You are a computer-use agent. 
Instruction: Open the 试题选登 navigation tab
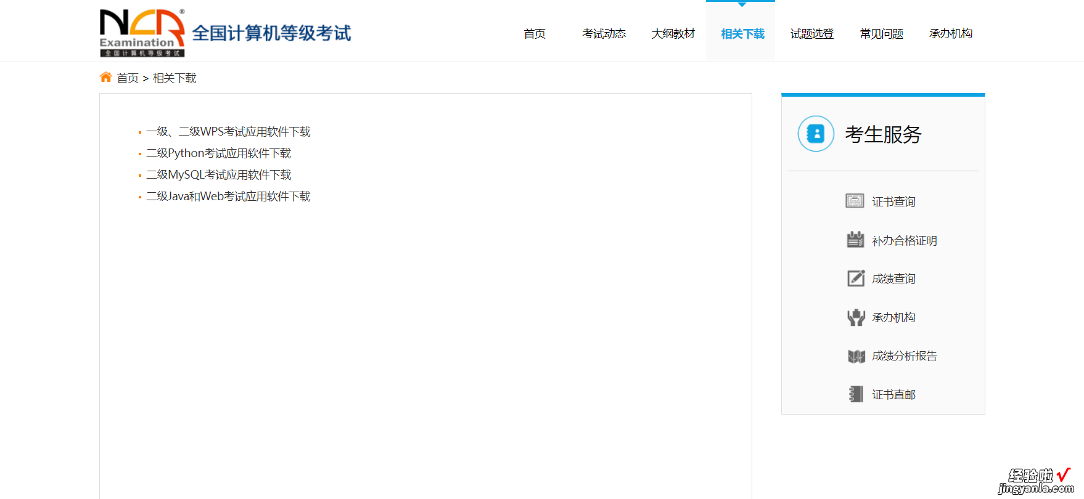click(x=812, y=34)
